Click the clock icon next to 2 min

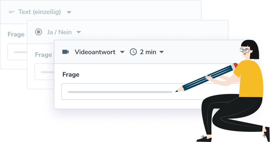click(x=133, y=52)
